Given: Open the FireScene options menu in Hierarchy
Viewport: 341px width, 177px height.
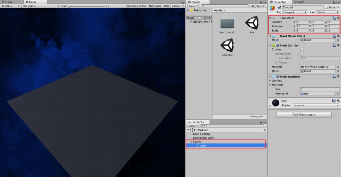Looking at the screenshot, I should tap(265, 130).
